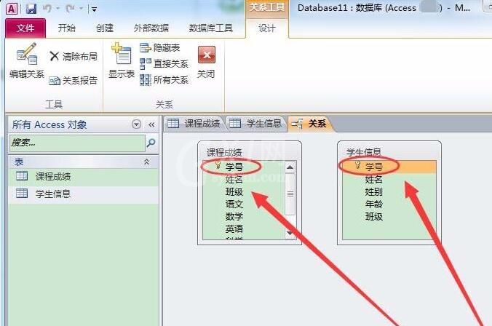
Task: Switch to the 学生信息 document tab
Action: click(x=255, y=124)
